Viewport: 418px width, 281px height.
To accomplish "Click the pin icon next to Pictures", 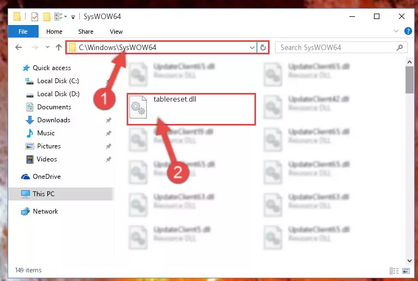I will 108,146.
